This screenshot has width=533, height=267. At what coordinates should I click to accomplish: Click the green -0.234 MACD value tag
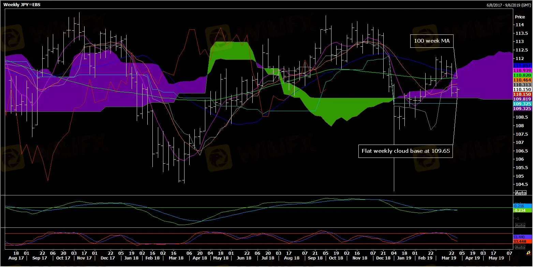tap(522, 211)
